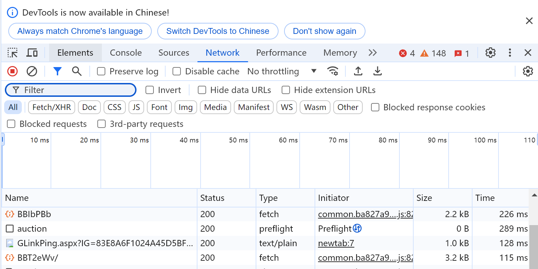Screen dimensions: 538x269
Task: Check the Disable cache option
Action: click(177, 72)
